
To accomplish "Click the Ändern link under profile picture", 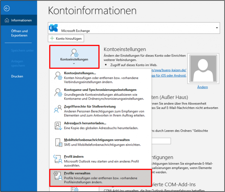I will (202, 87).
